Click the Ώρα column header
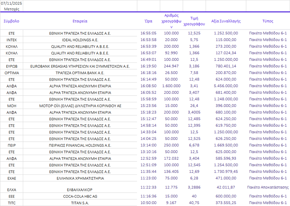Viewport: 290px width, 206px height. [148, 21]
